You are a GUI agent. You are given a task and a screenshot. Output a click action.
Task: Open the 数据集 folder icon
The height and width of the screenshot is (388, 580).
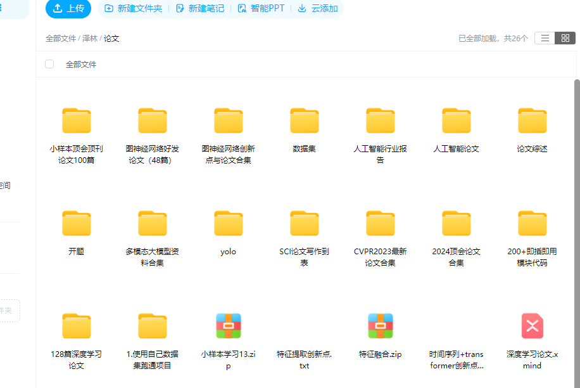tap(305, 120)
